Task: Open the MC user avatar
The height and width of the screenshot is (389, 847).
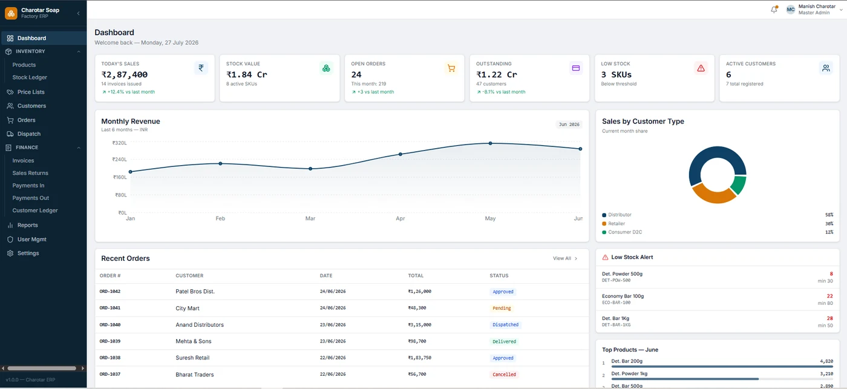Action: tap(790, 10)
